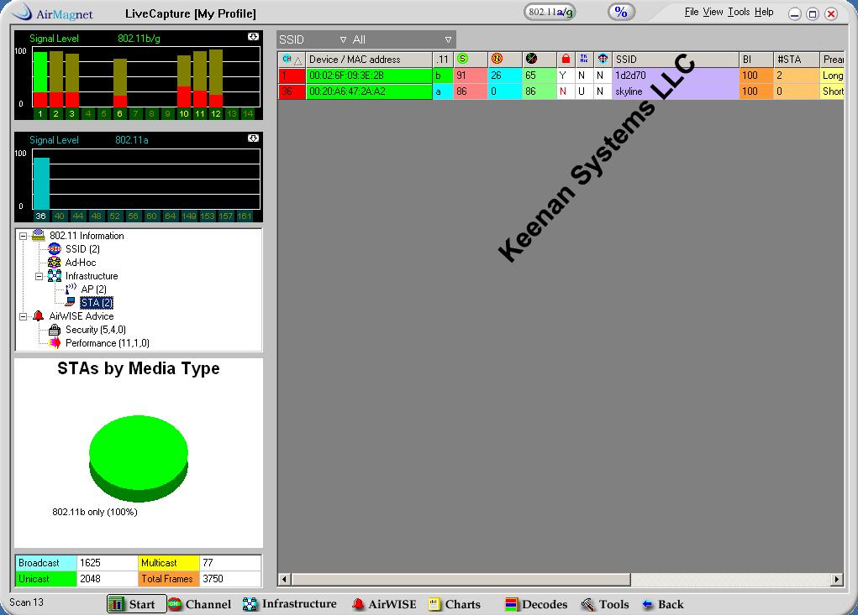This screenshot has width=858, height=615.
Task: Click channel 6 label in b/g chart
Action: [x=120, y=113]
